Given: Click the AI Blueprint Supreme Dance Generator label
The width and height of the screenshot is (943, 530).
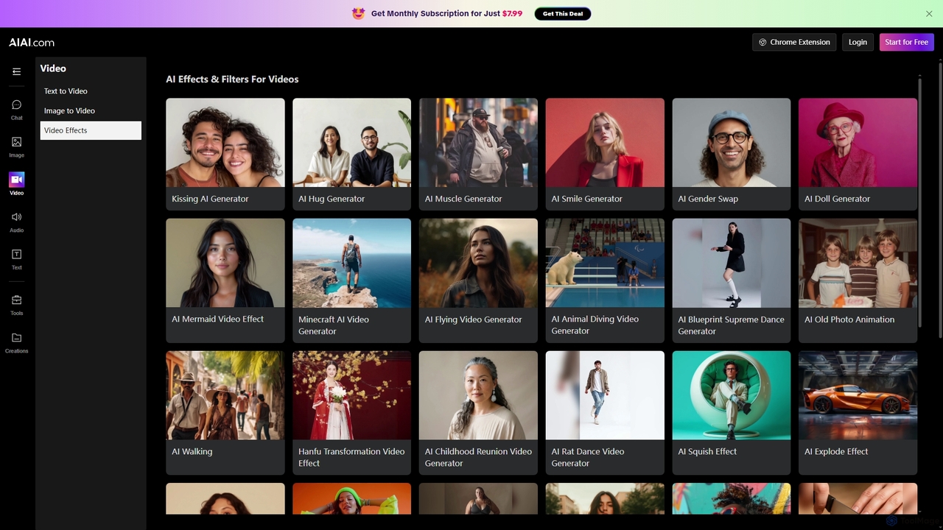Looking at the screenshot, I should pos(732,325).
